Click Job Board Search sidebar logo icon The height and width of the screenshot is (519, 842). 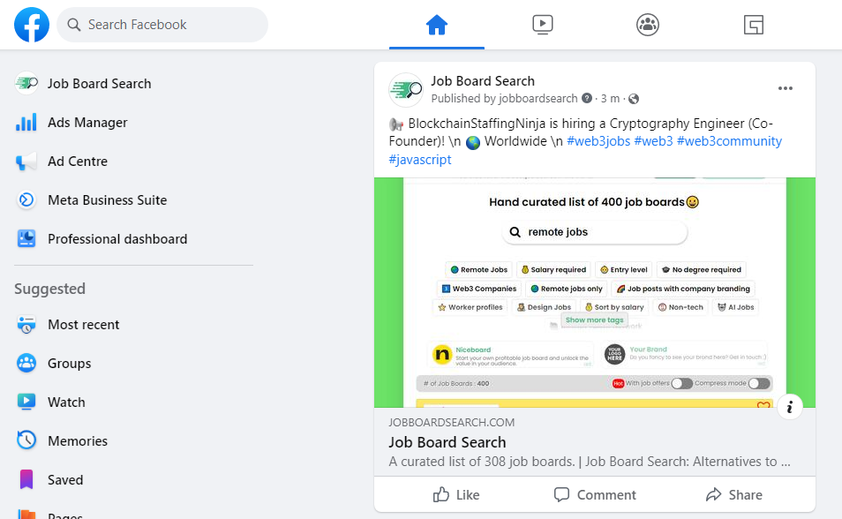coord(26,84)
